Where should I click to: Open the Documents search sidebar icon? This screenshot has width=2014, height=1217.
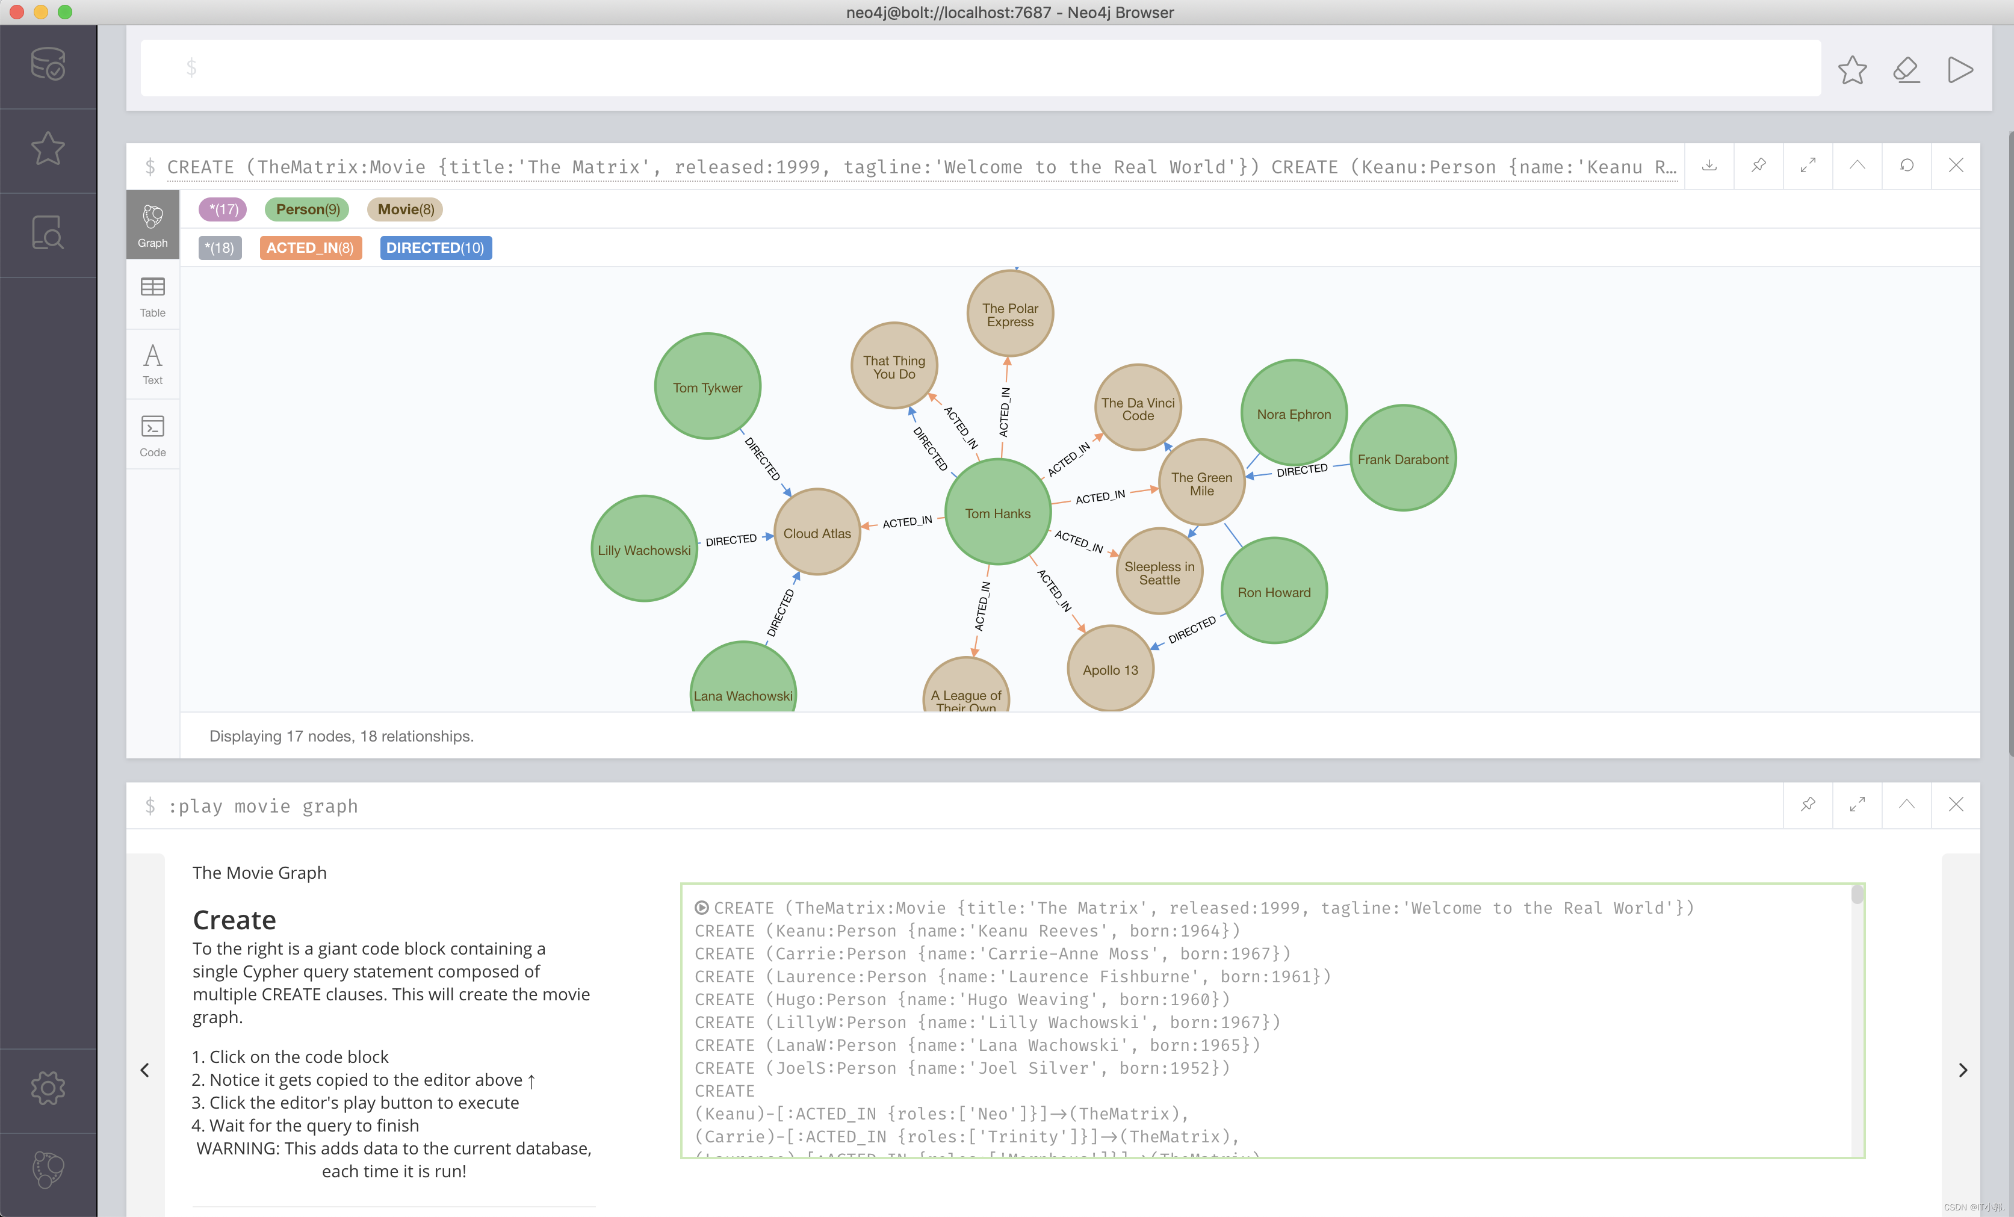click(48, 233)
